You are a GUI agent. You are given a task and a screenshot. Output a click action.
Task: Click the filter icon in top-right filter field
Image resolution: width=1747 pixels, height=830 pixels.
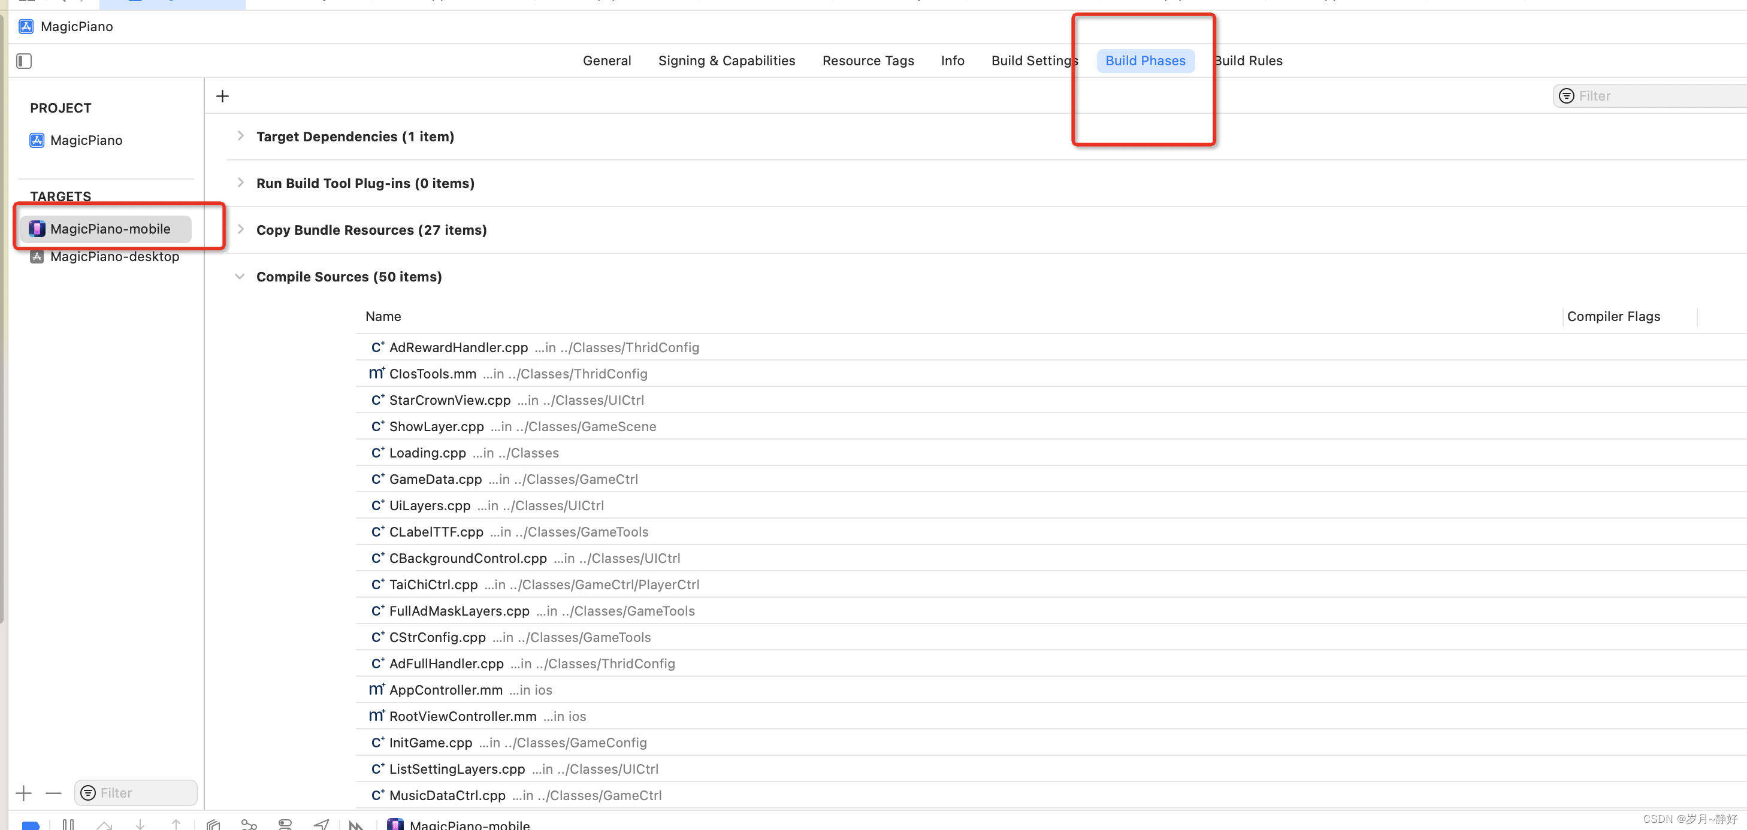(x=1566, y=96)
